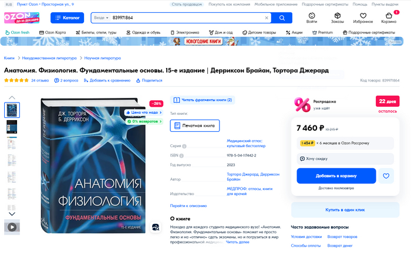Click Добавить в корзину button
This screenshot has height=255, width=411.
click(336, 176)
